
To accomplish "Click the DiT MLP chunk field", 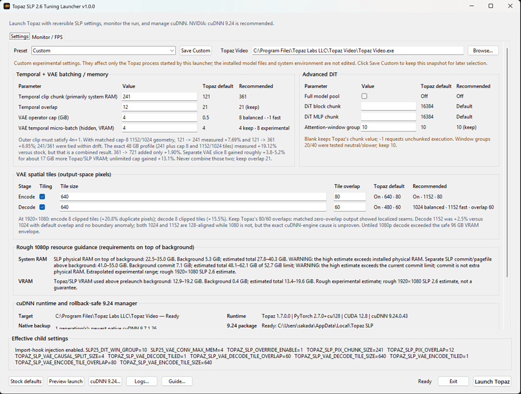I will [389, 117].
